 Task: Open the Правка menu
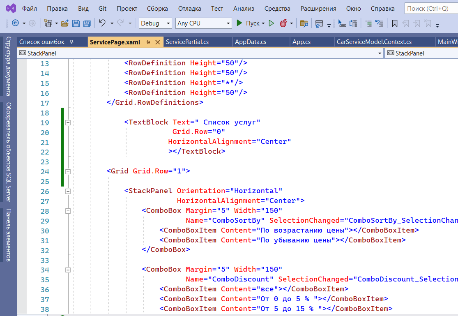coord(57,9)
